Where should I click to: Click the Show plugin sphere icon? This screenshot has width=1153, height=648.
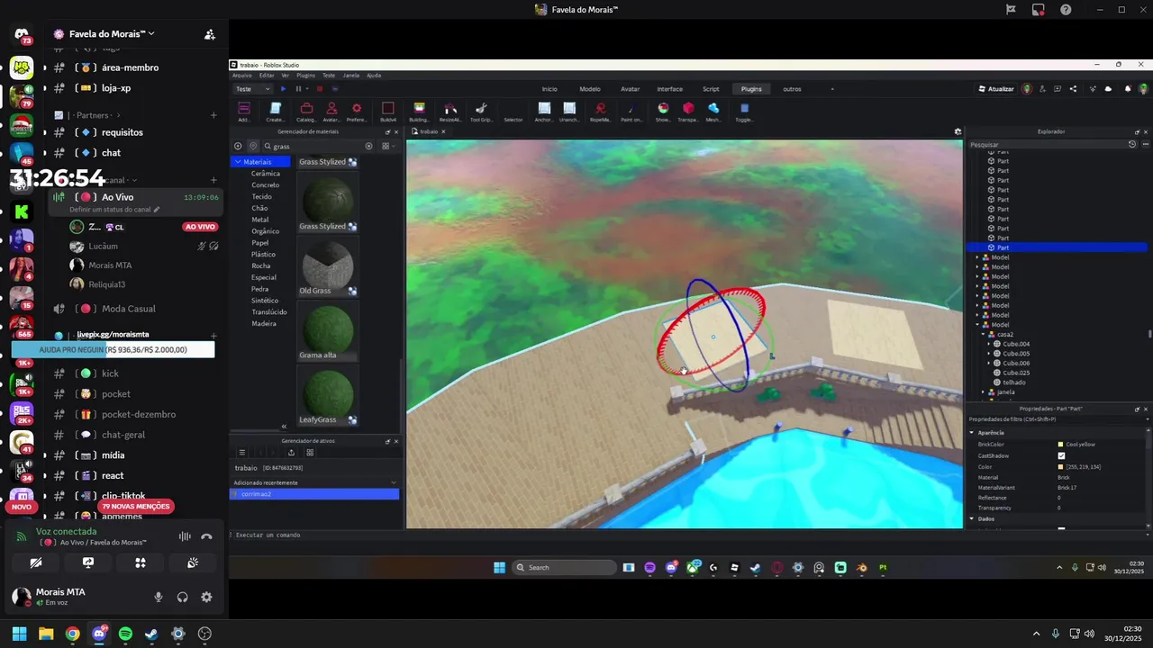[663, 108]
